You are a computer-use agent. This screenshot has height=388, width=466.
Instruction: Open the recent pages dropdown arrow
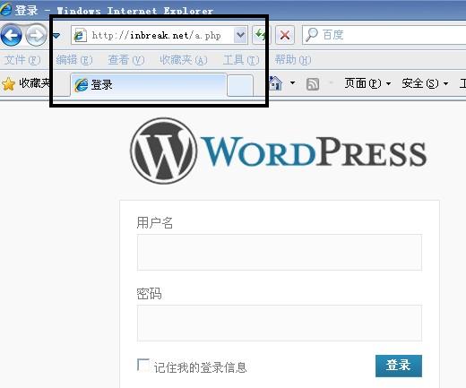[x=56, y=36]
